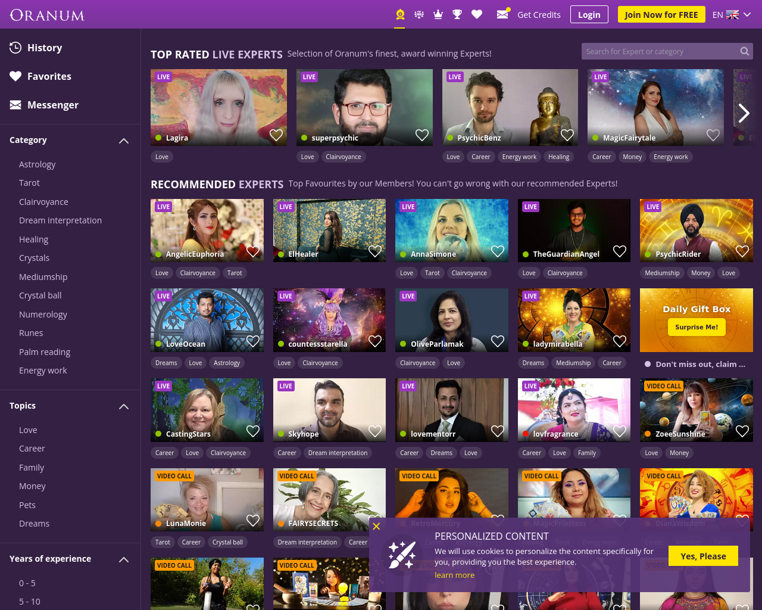The height and width of the screenshot is (610, 762).
Task: Favorite Skyhope with the heart icon
Action: (x=375, y=431)
